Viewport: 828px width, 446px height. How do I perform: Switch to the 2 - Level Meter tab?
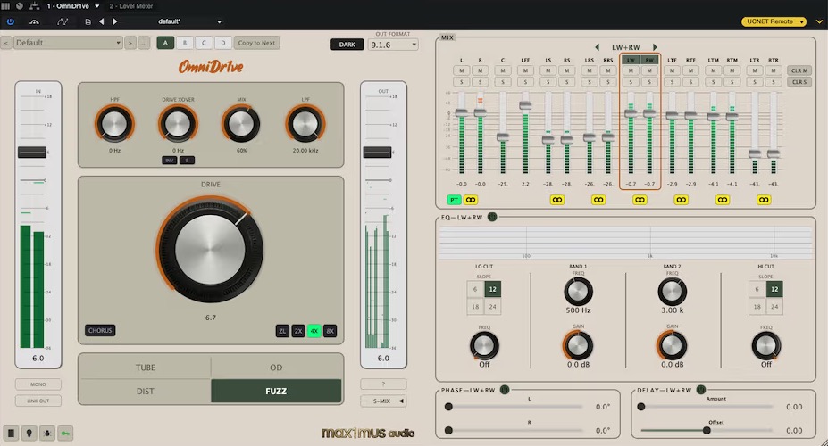[x=131, y=6]
